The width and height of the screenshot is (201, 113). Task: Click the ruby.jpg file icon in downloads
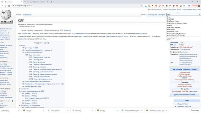point(24,110)
